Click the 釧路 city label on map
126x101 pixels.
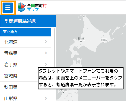tap(104, 40)
